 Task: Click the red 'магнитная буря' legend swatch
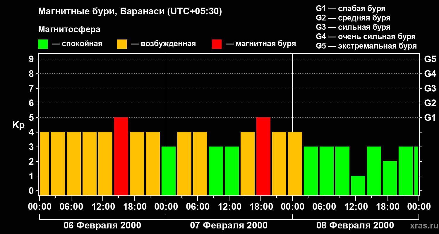coord(217,44)
